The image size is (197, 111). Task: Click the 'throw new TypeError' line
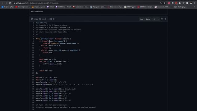point(61,43)
